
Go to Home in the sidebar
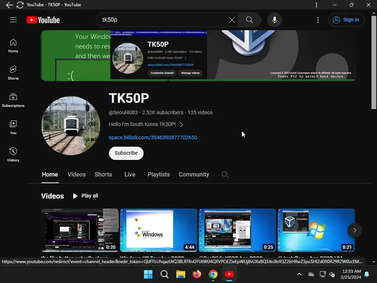pyautogui.click(x=13, y=46)
